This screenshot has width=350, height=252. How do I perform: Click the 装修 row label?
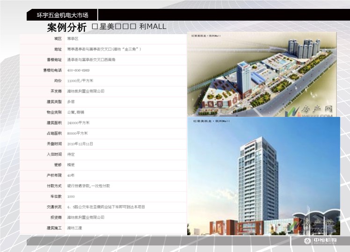pos(58,165)
